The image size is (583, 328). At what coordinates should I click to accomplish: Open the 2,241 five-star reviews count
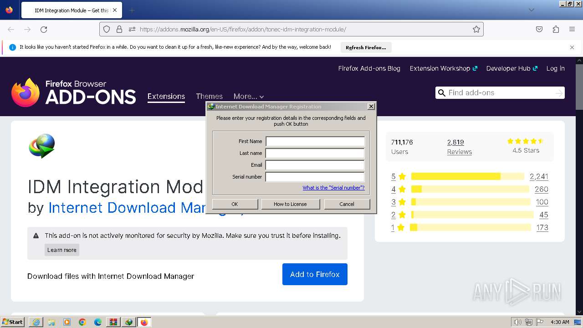click(539, 176)
